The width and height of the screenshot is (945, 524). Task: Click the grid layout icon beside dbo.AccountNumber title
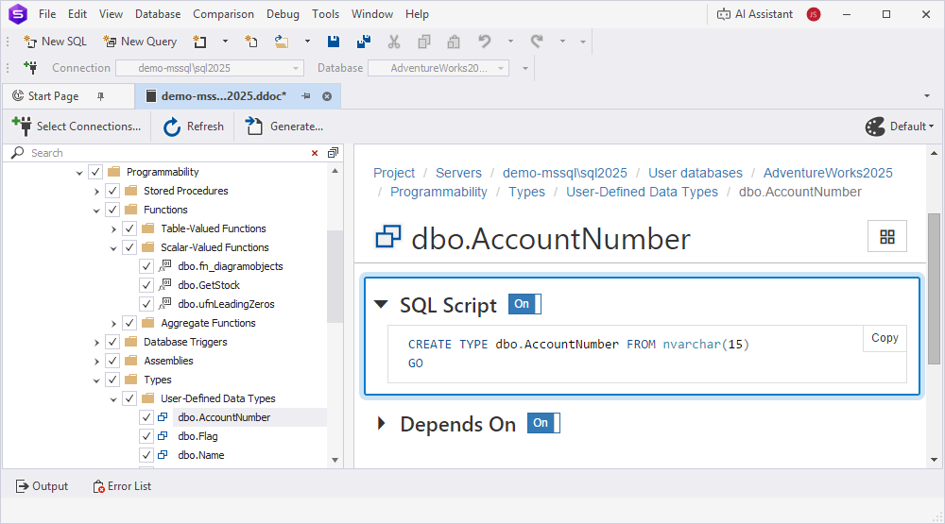887,237
